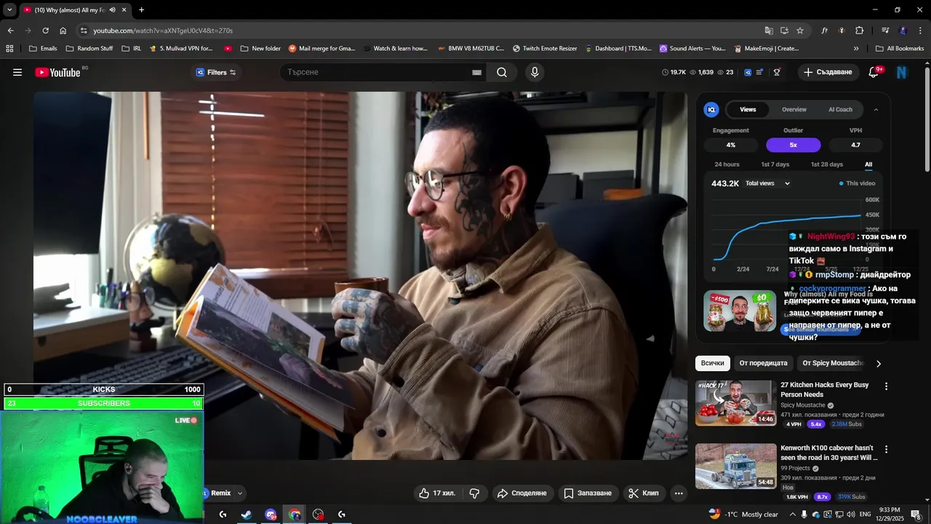Open the on-screen keyboard icon in search
The height and width of the screenshot is (524, 931).
point(476,72)
